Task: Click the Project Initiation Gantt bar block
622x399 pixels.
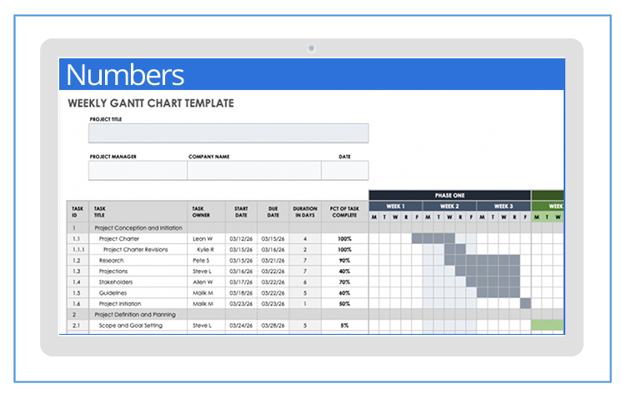Action: pyautogui.click(x=525, y=303)
